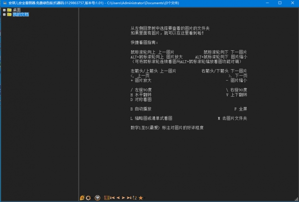Viewport: 299px width, 202px height.
Task: Click the round monitor icon in toolbar
Action: pyautogui.click(x=98, y=198)
